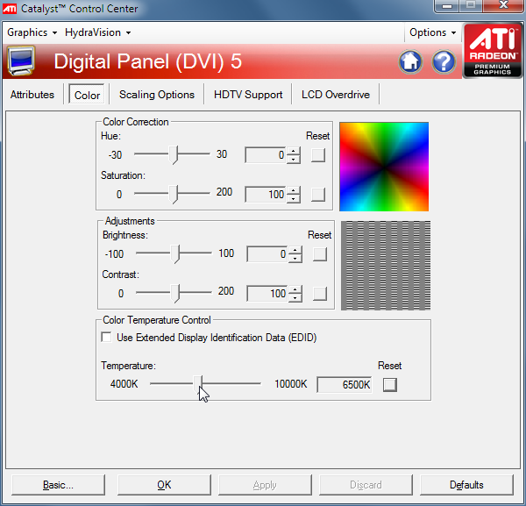Close the Catalyst Control Center window

click(503, 6)
